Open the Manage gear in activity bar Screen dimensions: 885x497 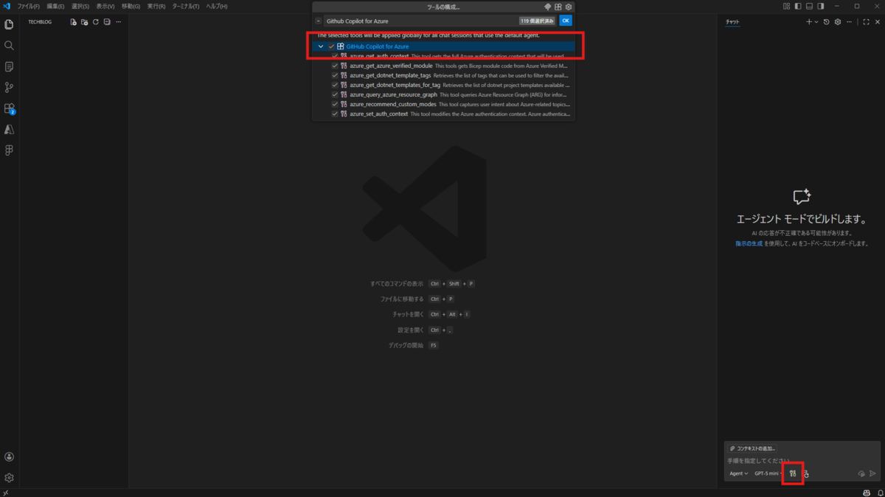9,478
